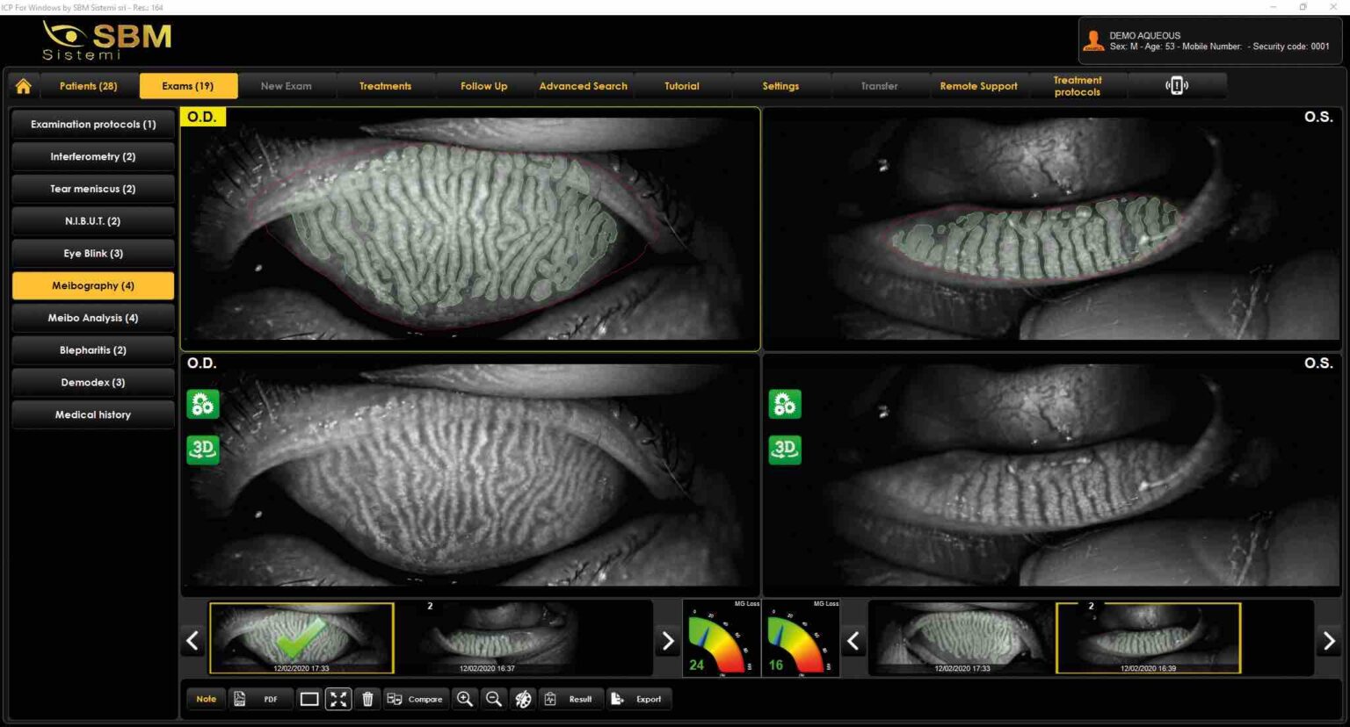The width and height of the screenshot is (1350, 727).
Task: Open the color palette icon
Action: 523,699
